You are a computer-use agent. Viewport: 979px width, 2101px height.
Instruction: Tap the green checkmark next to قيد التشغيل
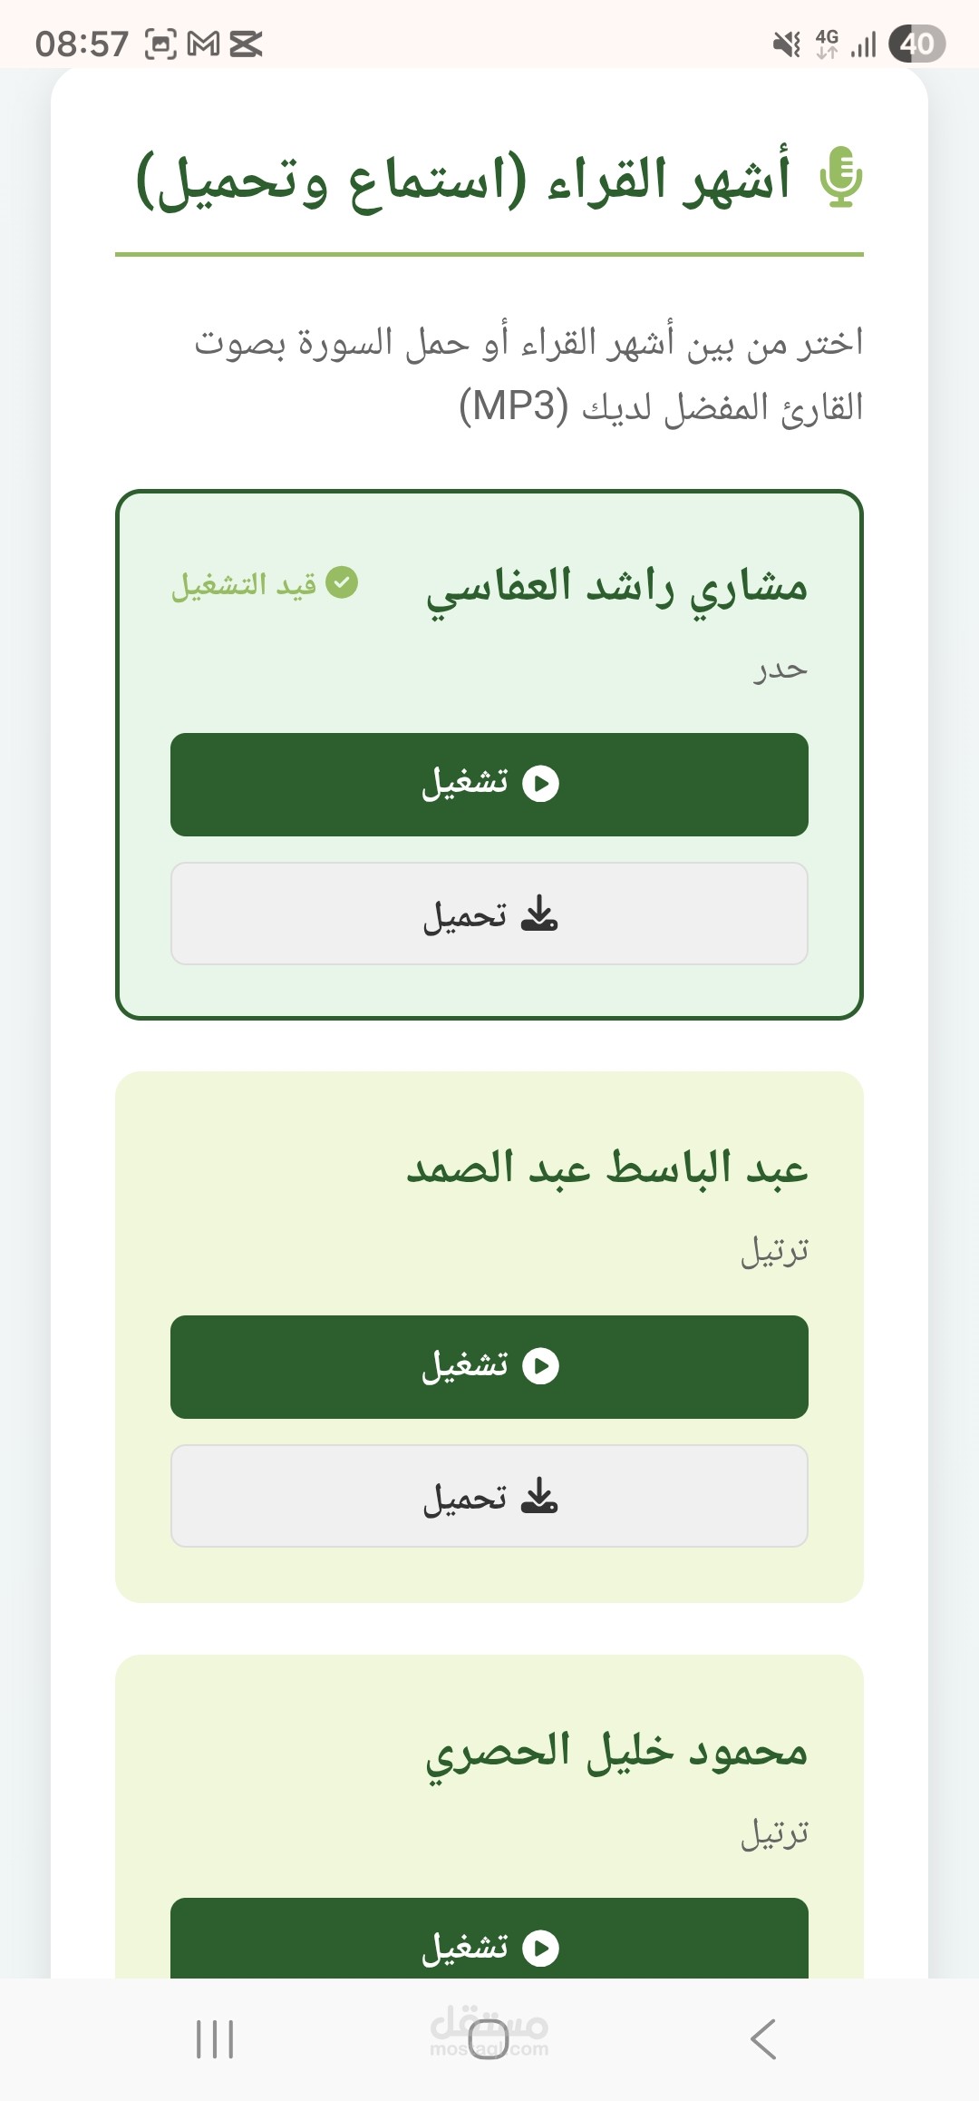click(342, 582)
